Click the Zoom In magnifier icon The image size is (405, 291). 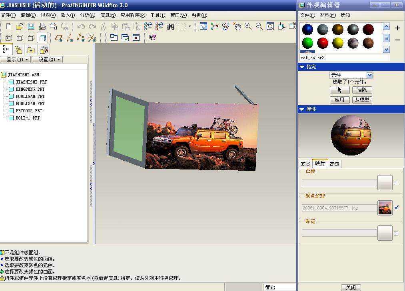tap(248, 26)
